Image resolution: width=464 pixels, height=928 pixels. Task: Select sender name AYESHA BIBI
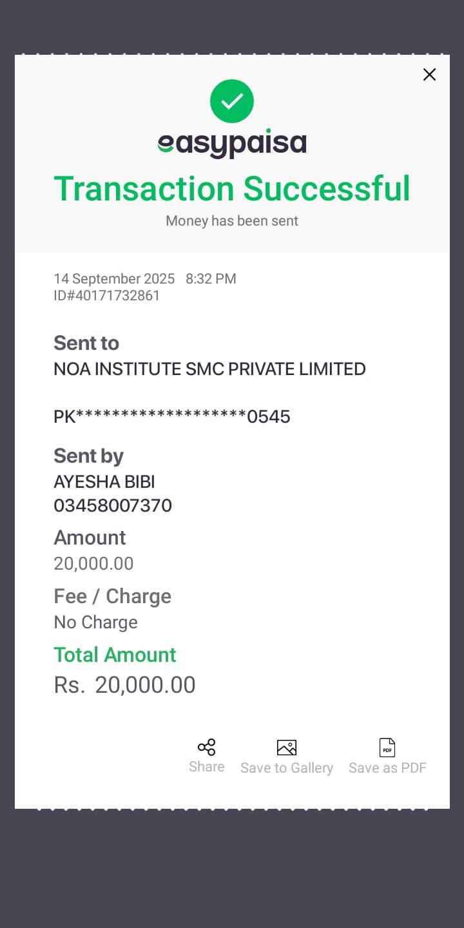104,482
